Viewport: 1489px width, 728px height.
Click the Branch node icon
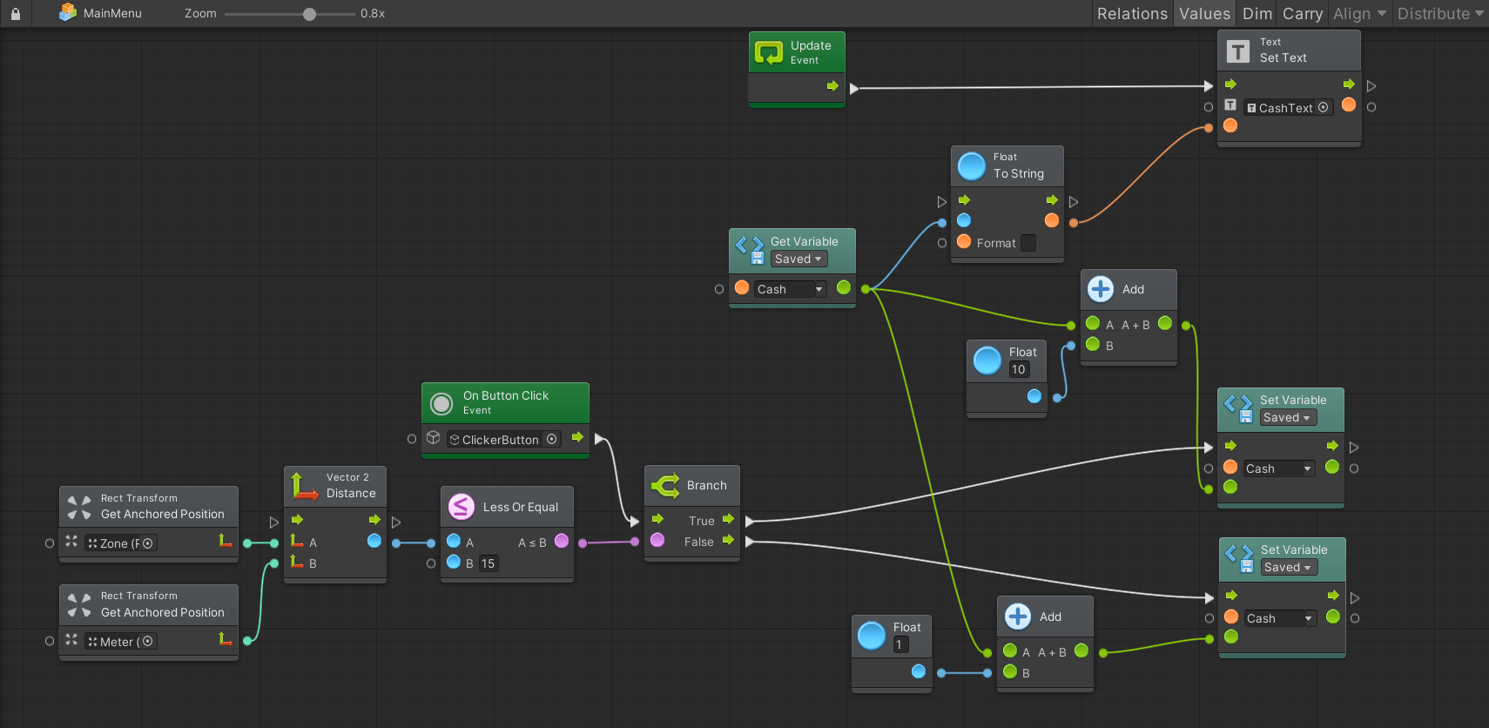coord(665,485)
